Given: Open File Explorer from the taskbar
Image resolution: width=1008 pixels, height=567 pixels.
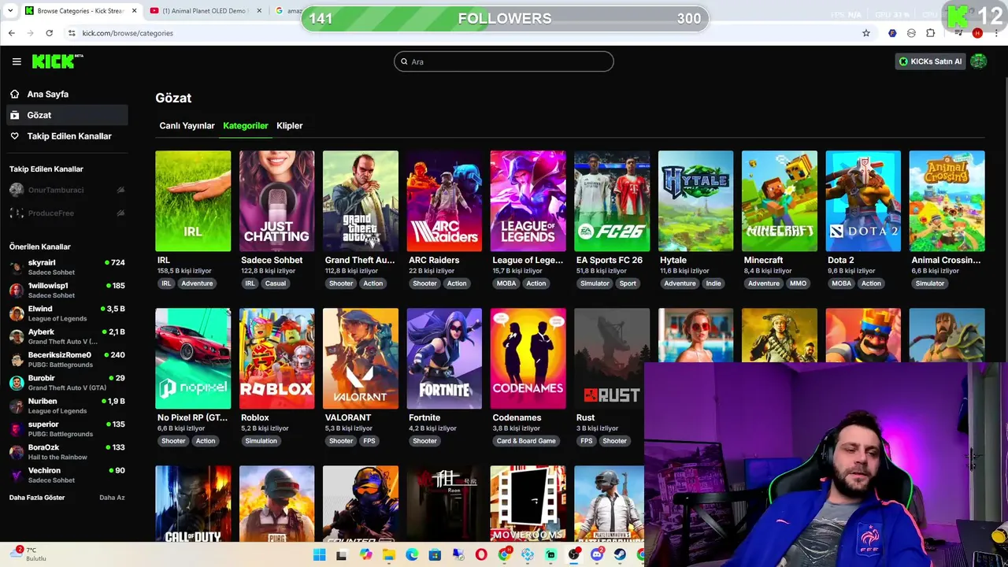Looking at the screenshot, I should (x=389, y=555).
